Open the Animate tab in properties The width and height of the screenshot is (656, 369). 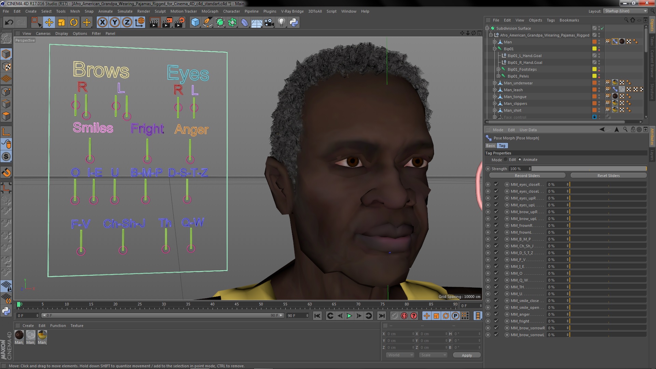tap(530, 160)
